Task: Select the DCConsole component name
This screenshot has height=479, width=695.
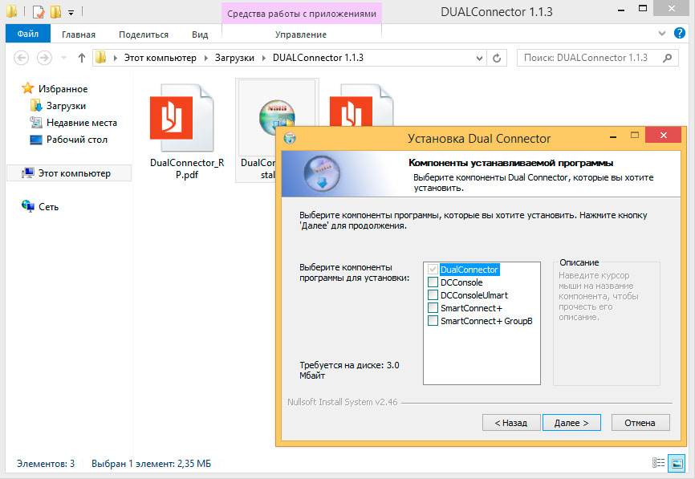Action: (461, 282)
